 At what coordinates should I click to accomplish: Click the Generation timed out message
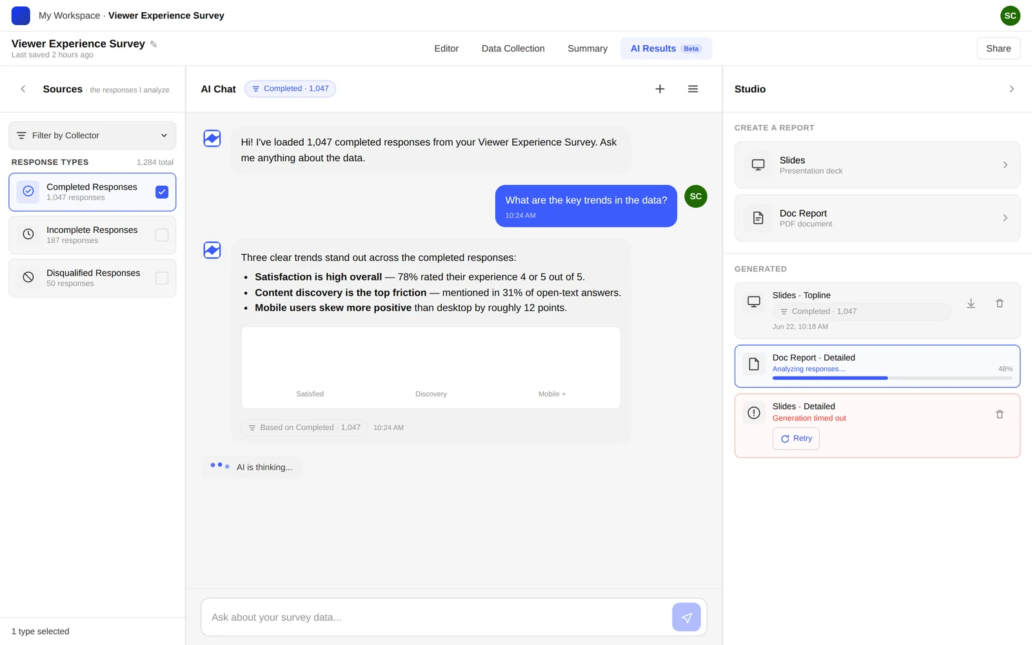pos(809,418)
